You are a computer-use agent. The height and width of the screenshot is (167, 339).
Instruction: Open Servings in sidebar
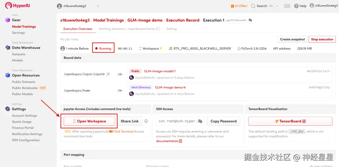(19, 33)
